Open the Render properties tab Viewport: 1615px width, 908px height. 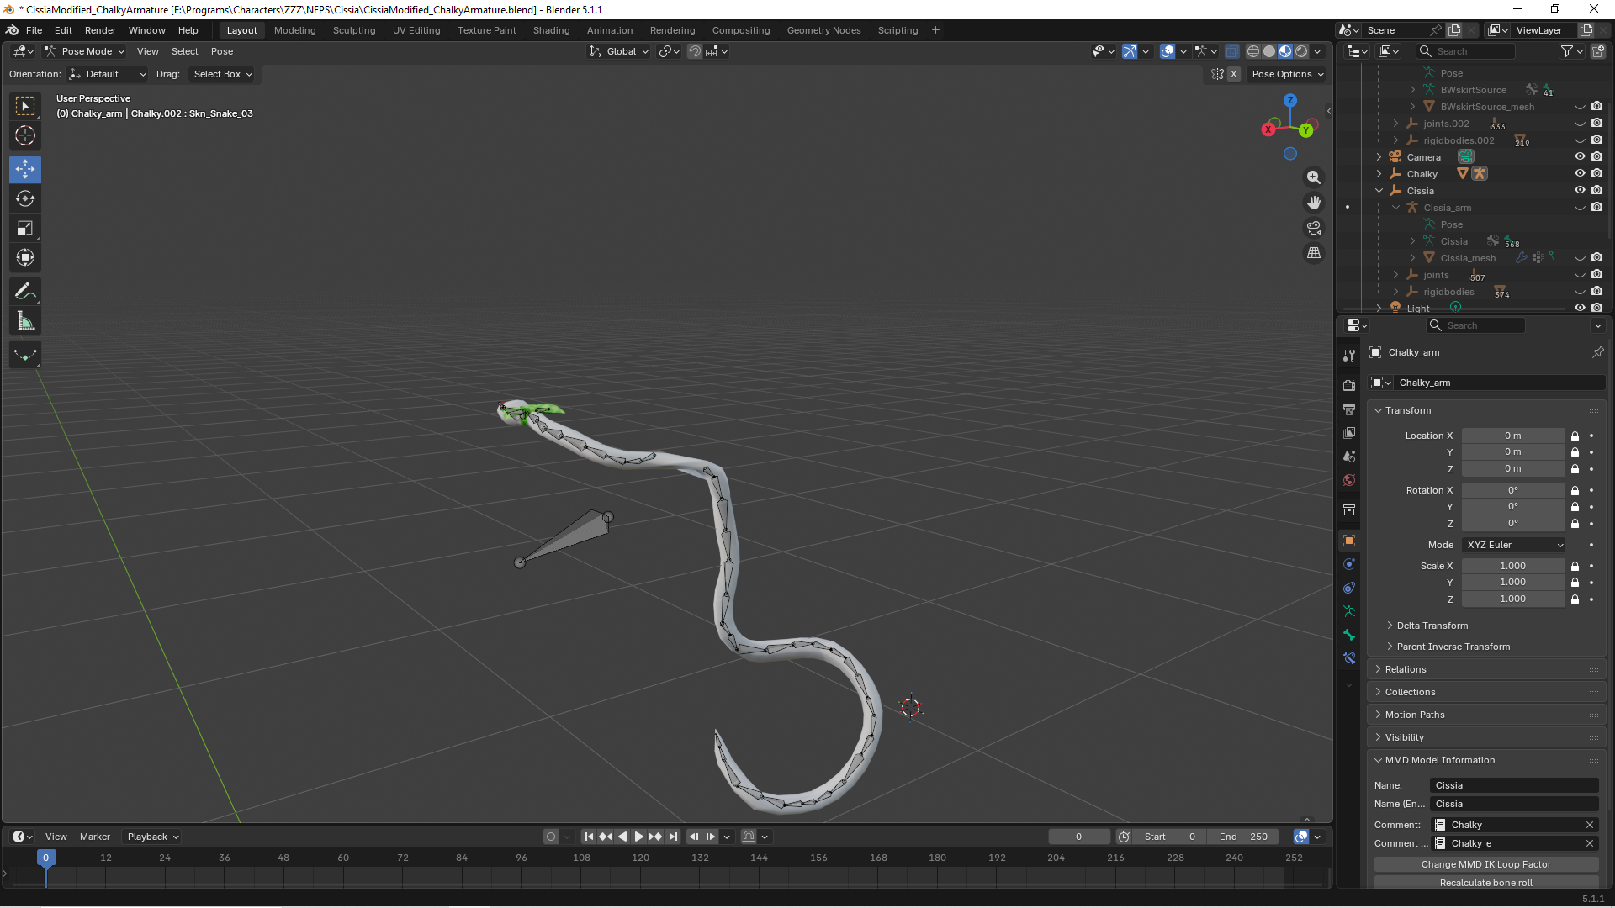(x=1349, y=385)
